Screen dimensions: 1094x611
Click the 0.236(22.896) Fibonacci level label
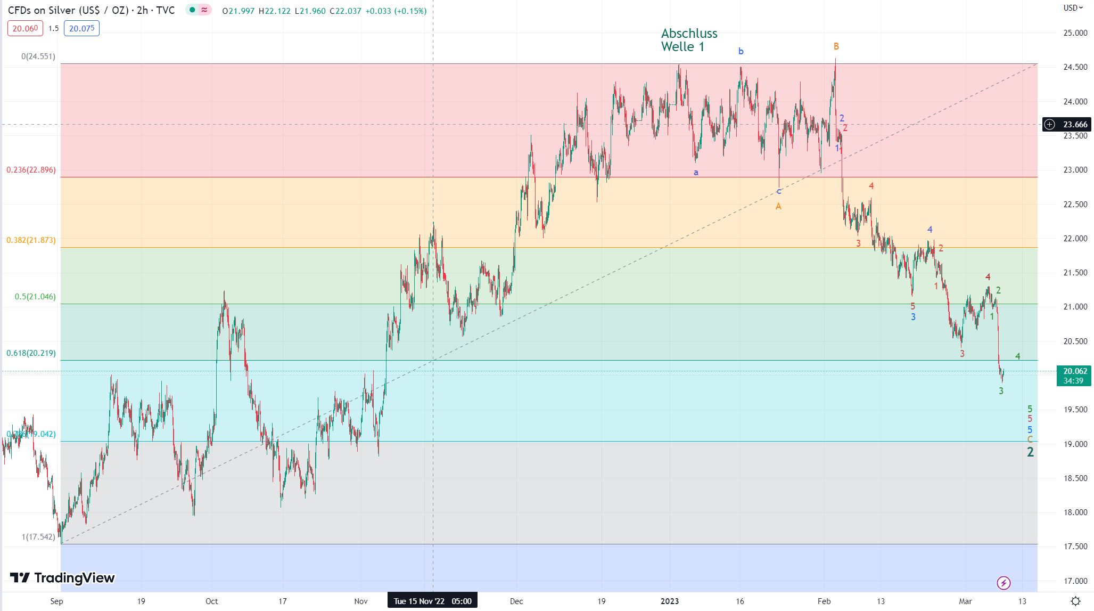point(31,170)
